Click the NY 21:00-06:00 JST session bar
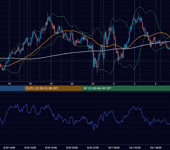 pos(126,88)
